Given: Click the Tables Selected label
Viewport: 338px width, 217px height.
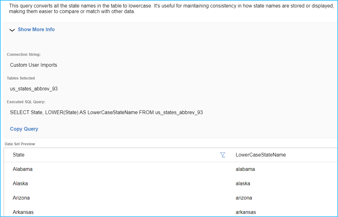Looking at the screenshot, I should 21,78.
